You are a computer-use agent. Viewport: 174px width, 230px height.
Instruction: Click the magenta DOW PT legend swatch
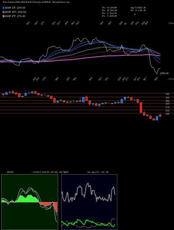click(x=4, y=16)
